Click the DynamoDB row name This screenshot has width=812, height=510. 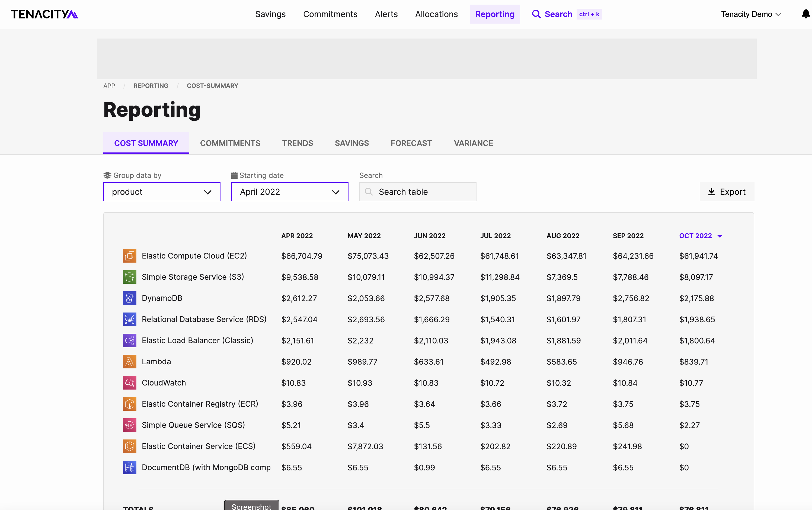click(x=162, y=298)
